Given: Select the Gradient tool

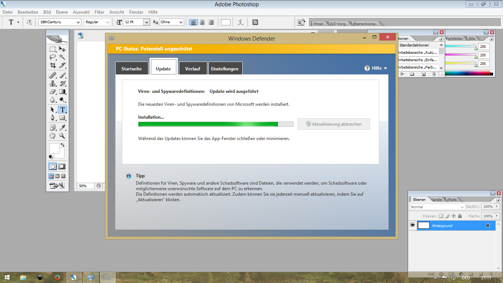Looking at the screenshot, I should click(x=62, y=92).
